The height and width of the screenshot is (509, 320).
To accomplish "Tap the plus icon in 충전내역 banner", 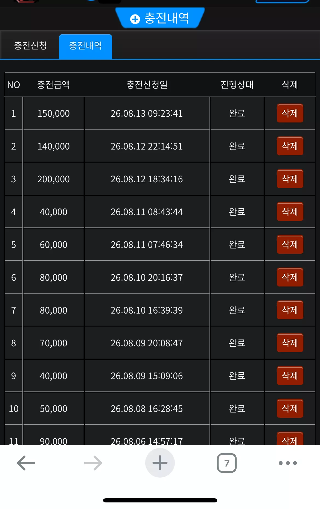I will 135,19.
